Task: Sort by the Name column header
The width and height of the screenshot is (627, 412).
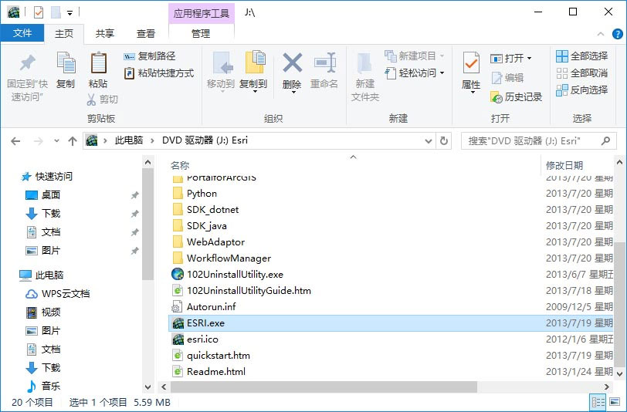Action: (180, 165)
